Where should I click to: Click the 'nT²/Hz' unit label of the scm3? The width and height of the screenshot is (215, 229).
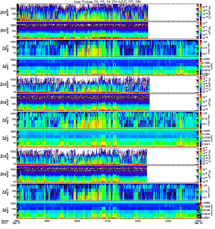210,174
